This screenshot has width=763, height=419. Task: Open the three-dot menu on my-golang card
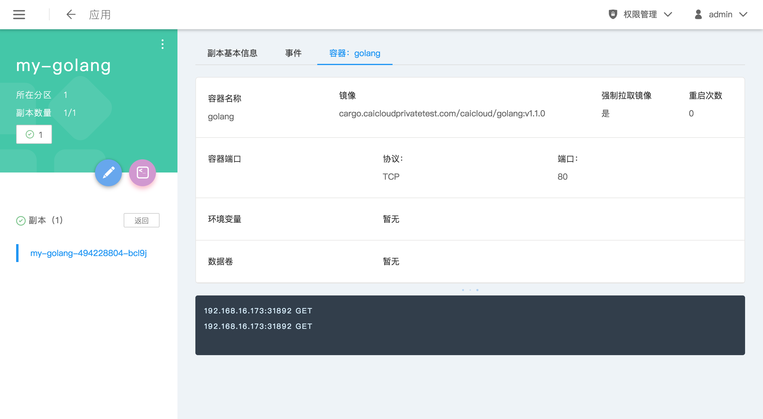[x=163, y=44]
